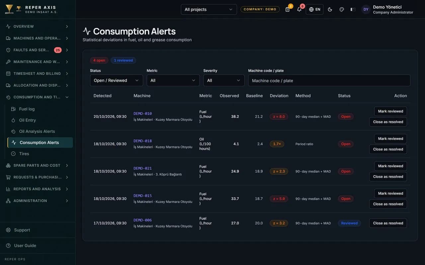Click the Company: Demo badge
Image resolution: width=425 pixels, height=265 pixels.
click(260, 9)
